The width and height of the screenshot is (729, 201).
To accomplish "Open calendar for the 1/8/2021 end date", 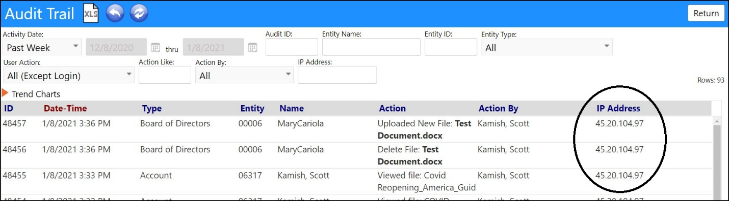I will [252, 48].
